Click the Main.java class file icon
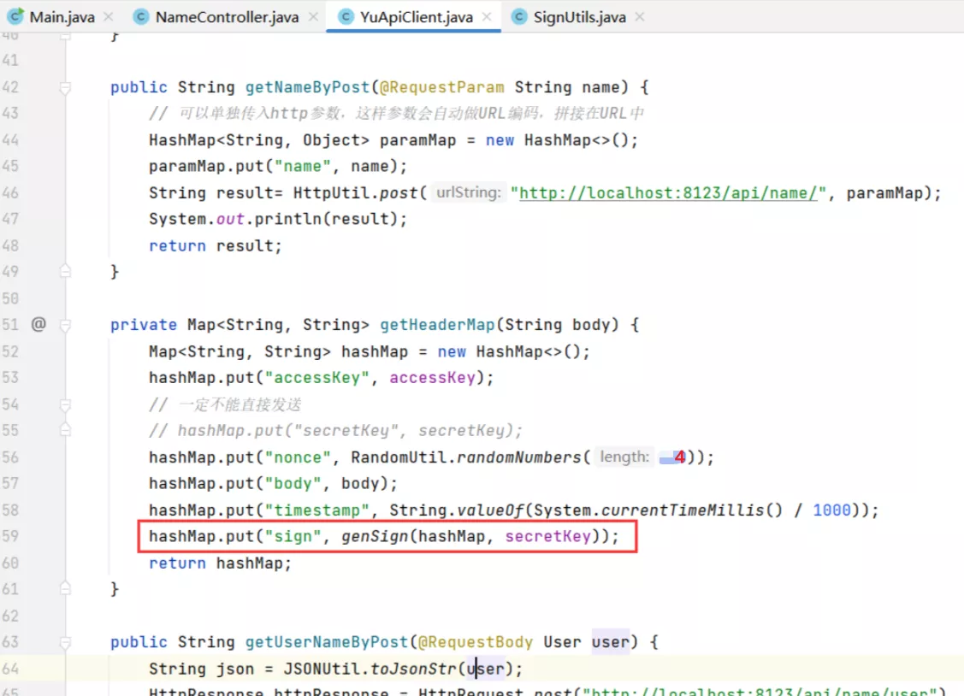The height and width of the screenshot is (696, 964). [15, 16]
